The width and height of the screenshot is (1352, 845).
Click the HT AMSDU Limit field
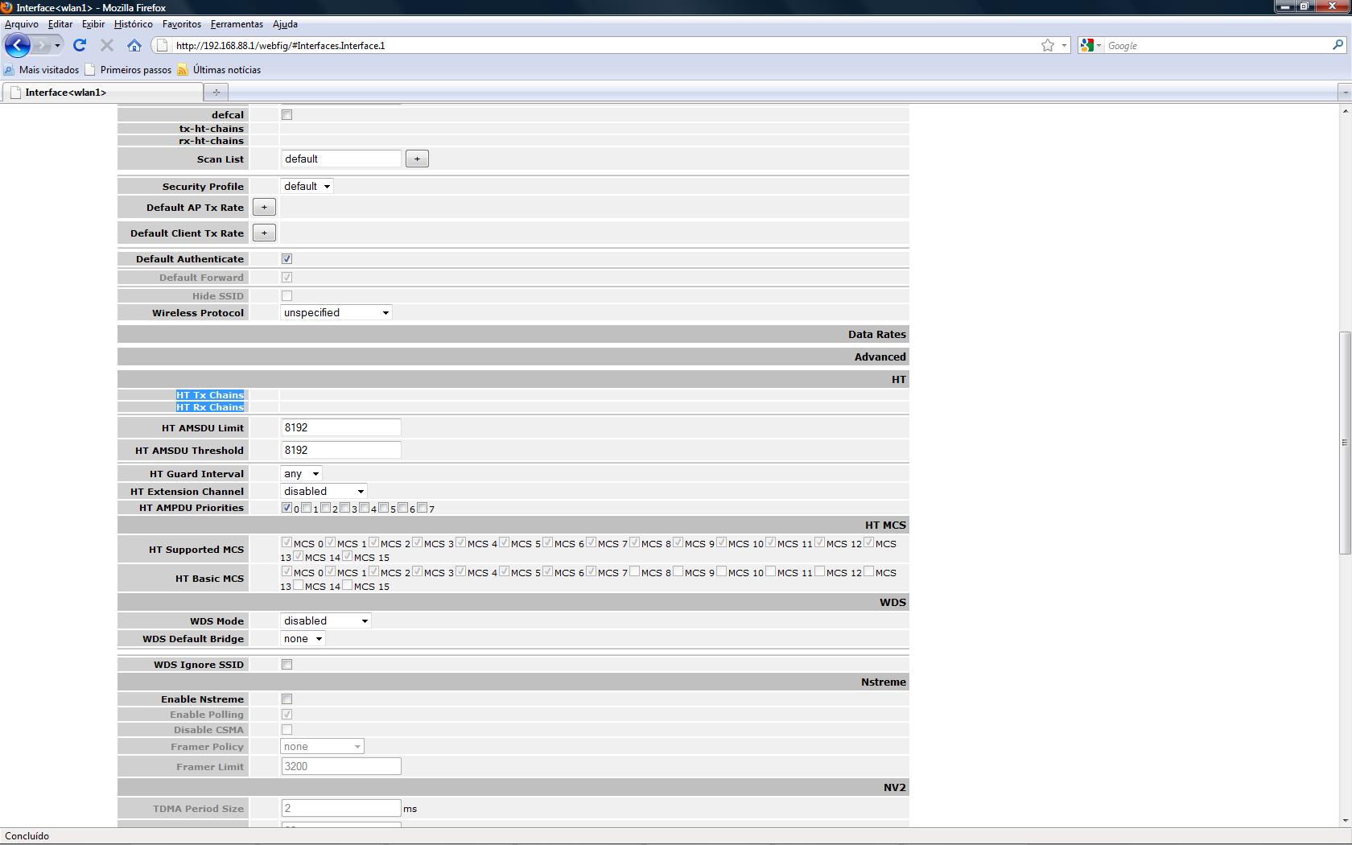pyautogui.click(x=341, y=427)
